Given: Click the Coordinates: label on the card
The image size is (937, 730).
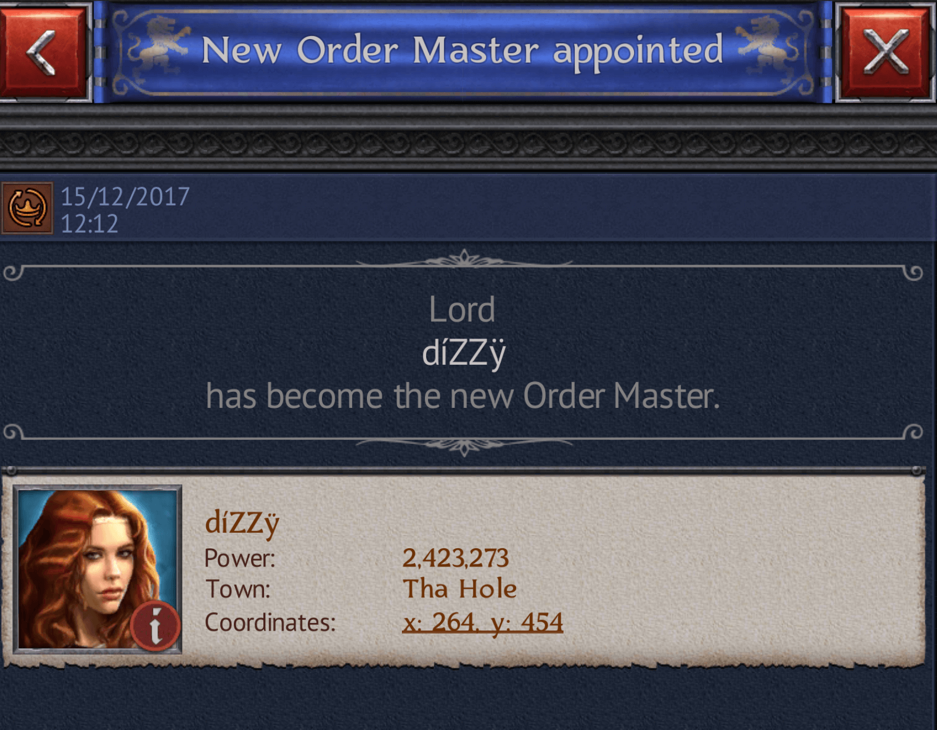Looking at the screenshot, I should click(270, 622).
